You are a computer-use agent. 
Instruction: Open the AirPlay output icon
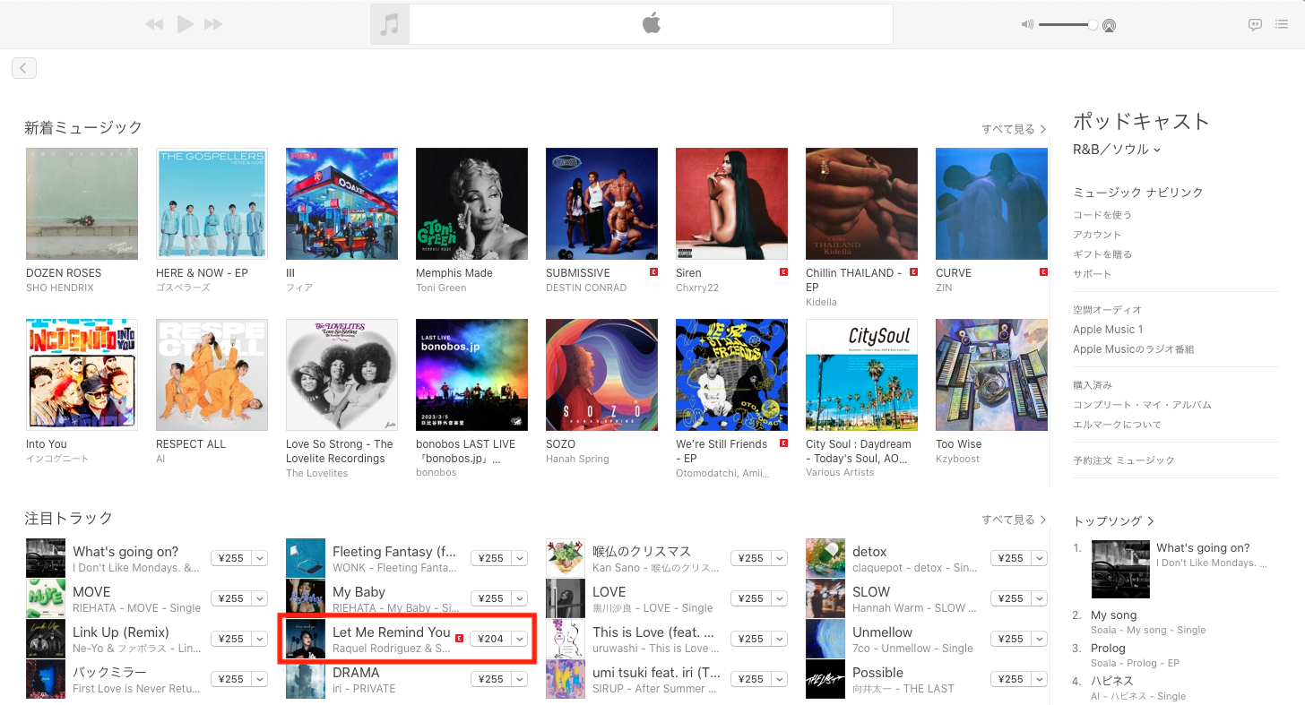1110,25
